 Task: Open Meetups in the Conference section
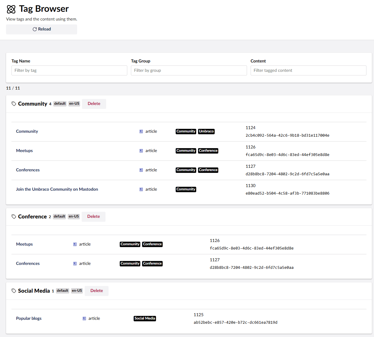coord(24,244)
